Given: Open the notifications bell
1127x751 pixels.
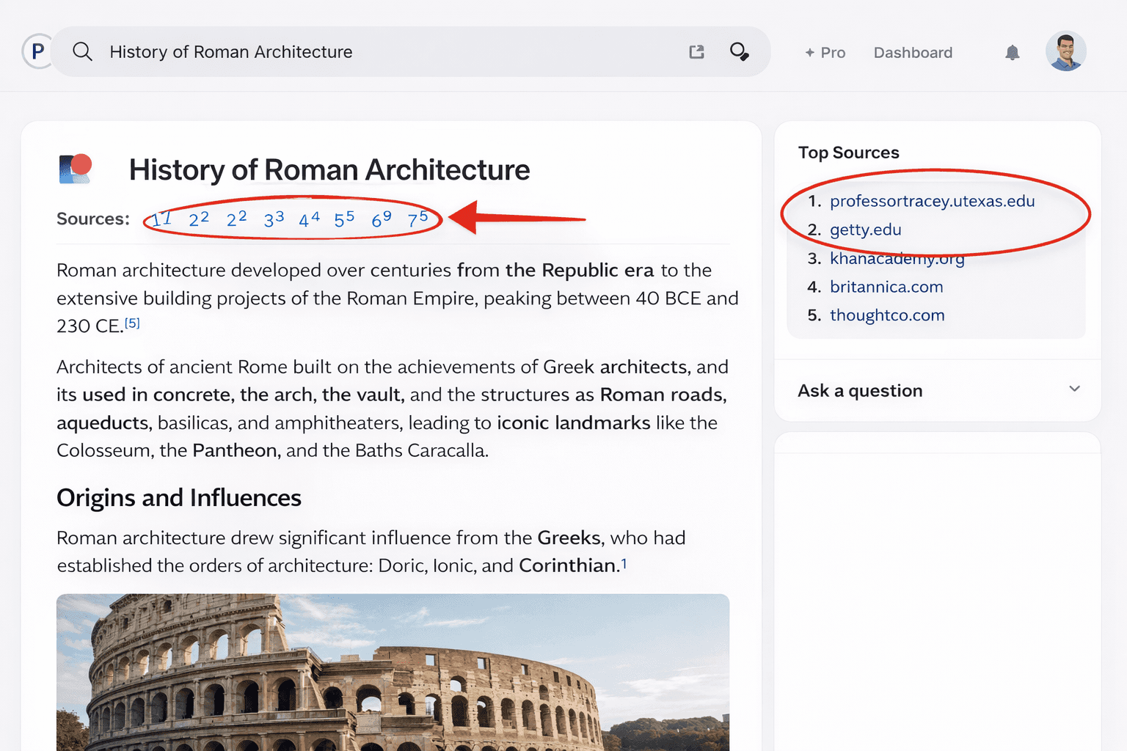Looking at the screenshot, I should point(1012,52).
